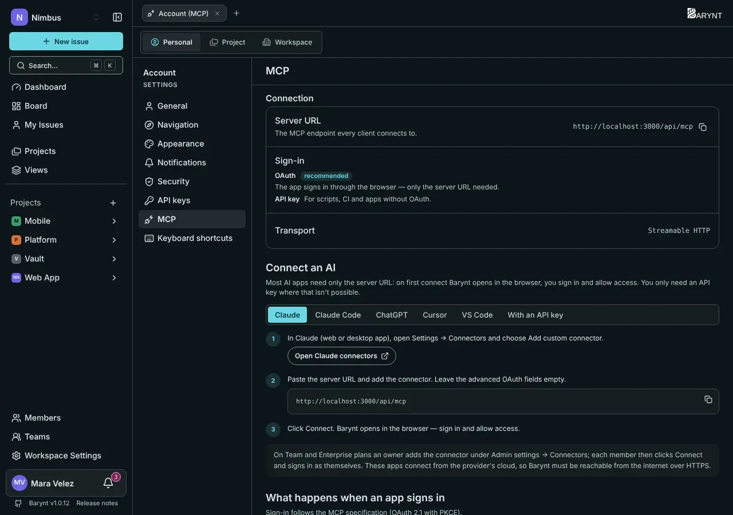Open Dashboard from the sidebar
Image resolution: width=733 pixels, height=515 pixels.
coord(66,87)
